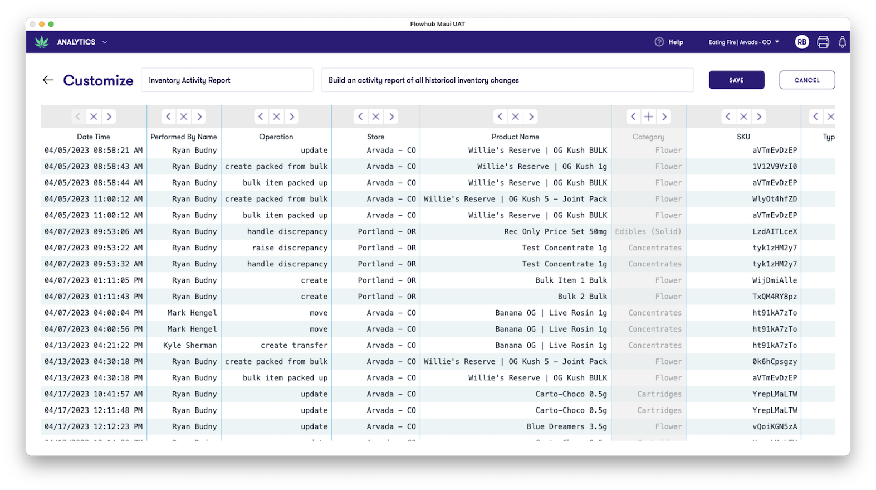The image size is (876, 490).
Task: Move the SKU column right
Action: coord(759,117)
